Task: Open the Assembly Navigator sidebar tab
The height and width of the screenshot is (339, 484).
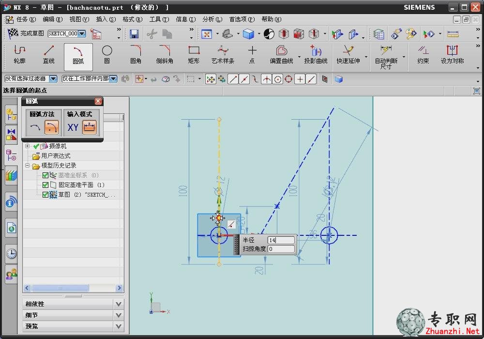Action: (11, 115)
